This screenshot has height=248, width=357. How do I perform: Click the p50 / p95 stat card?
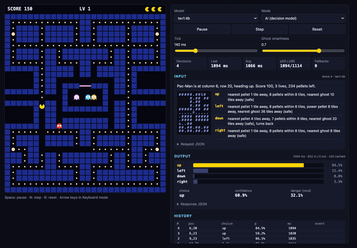294,63
